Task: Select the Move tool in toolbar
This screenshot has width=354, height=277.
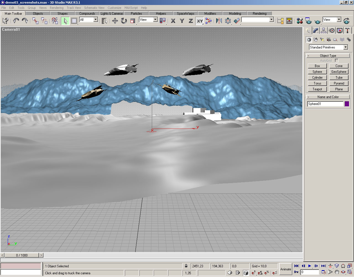Action: [115, 21]
